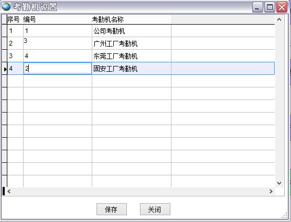This screenshot has width=291, height=222.
Task: Click the 编号 field being edited in row 4
Action: coord(58,69)
